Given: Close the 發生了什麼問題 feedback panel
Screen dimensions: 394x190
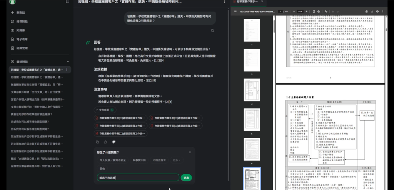Looking at the screenshot, I should pyautogui.click(x=190, y=152).
